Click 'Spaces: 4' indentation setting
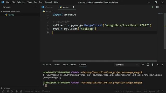 point(130,91)
